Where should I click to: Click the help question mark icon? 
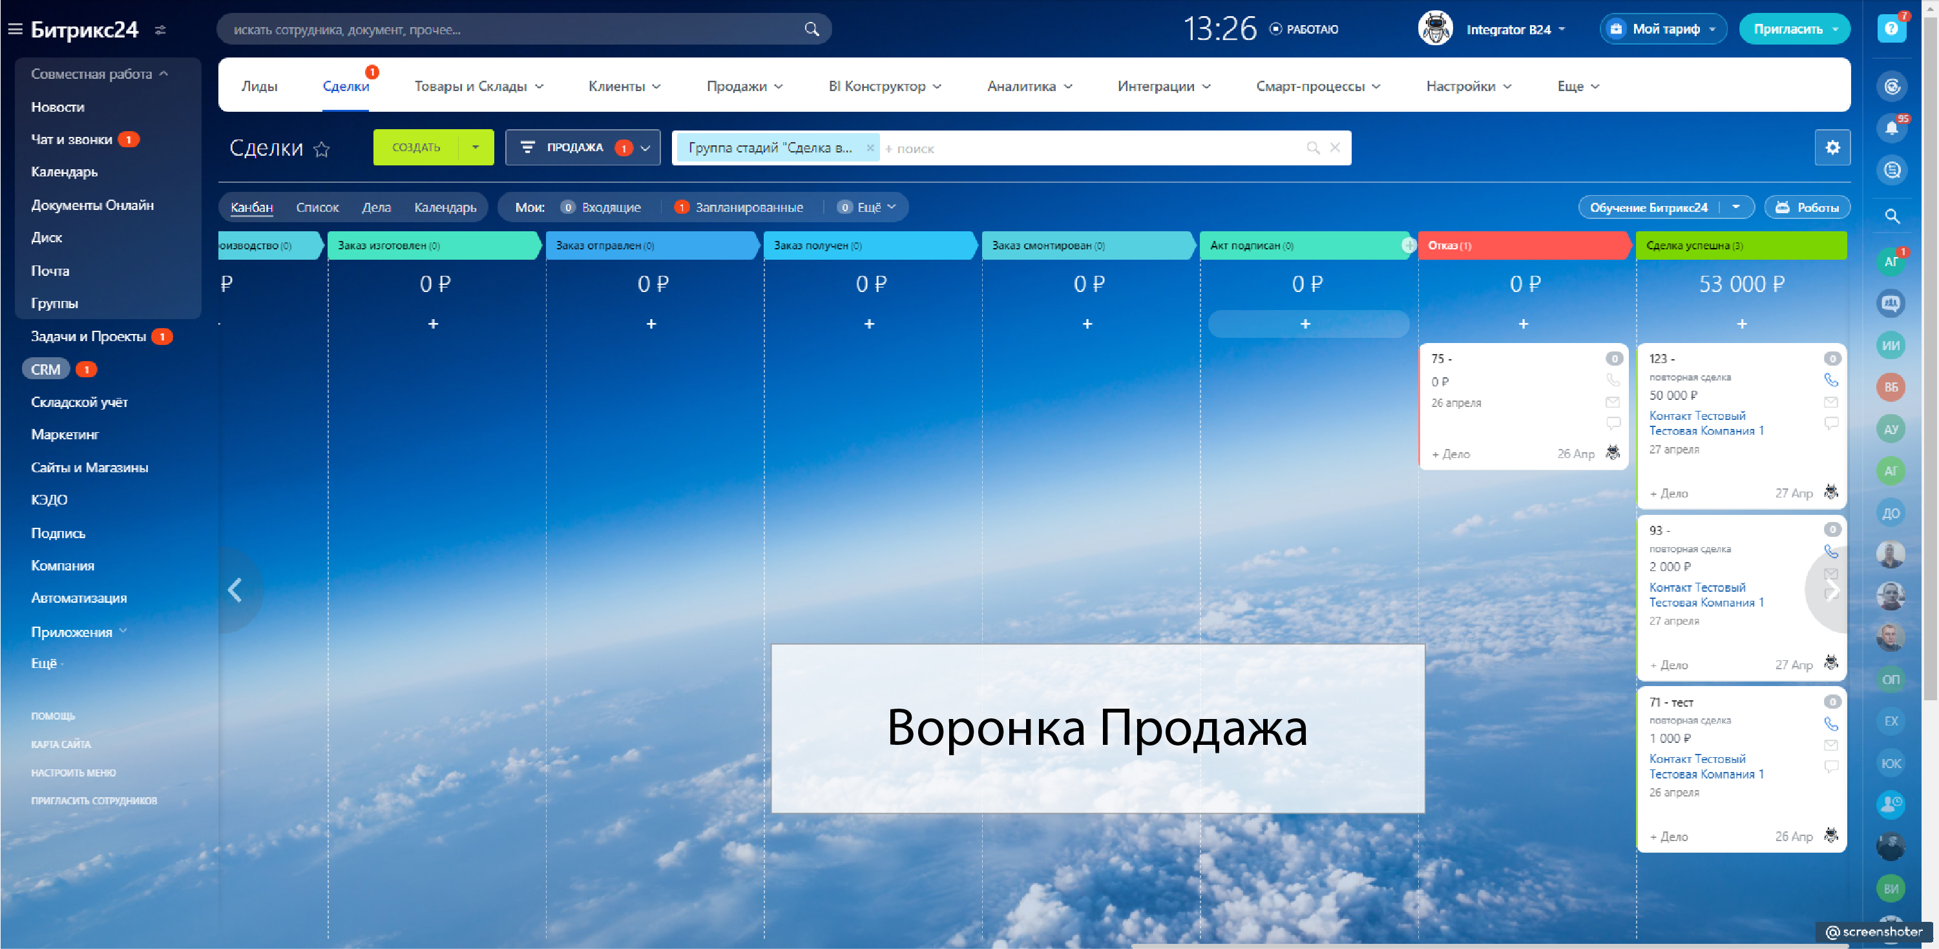[1891, 29]
